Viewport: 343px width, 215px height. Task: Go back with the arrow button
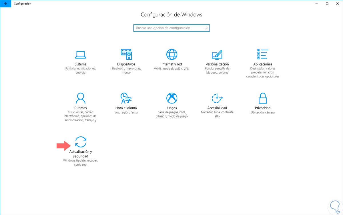(6, 3)
